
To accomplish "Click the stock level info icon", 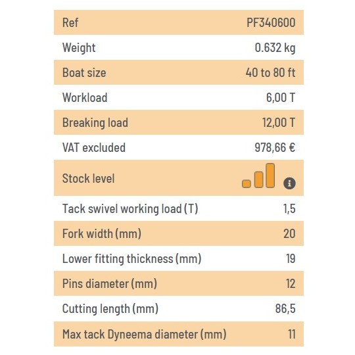I will point(289,183).
